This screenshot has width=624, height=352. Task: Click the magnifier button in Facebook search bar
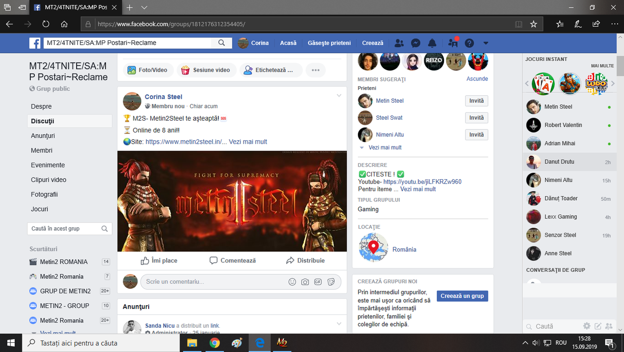tap(222, 43)
